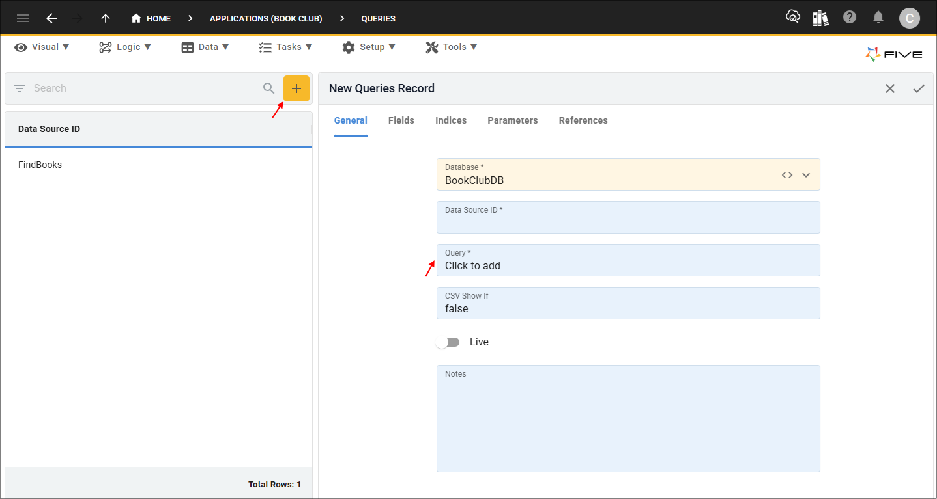Open the Logic menu

point(125,47)
